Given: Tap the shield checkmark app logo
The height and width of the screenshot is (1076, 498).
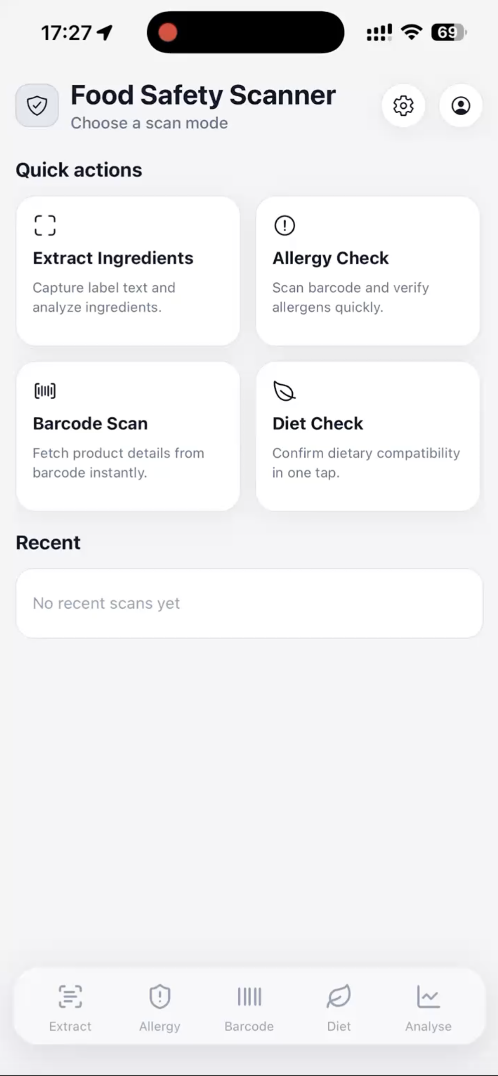Looking at the screenshot, I should pyautogui.click(x=37, y=105).
